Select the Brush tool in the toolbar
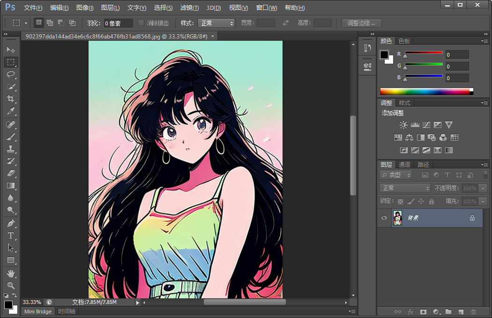Image resolution: width=492 pixels, height=318 pixels. point(11,137)
